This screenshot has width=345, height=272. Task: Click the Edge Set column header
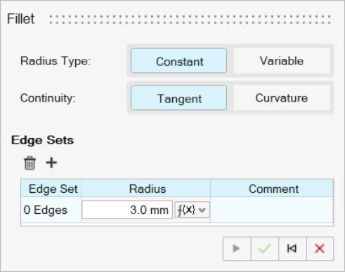click(x=51, y=189)
